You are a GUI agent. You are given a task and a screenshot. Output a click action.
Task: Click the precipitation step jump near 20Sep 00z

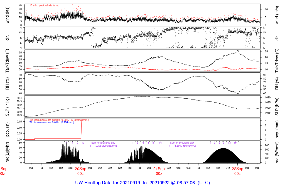81,129
